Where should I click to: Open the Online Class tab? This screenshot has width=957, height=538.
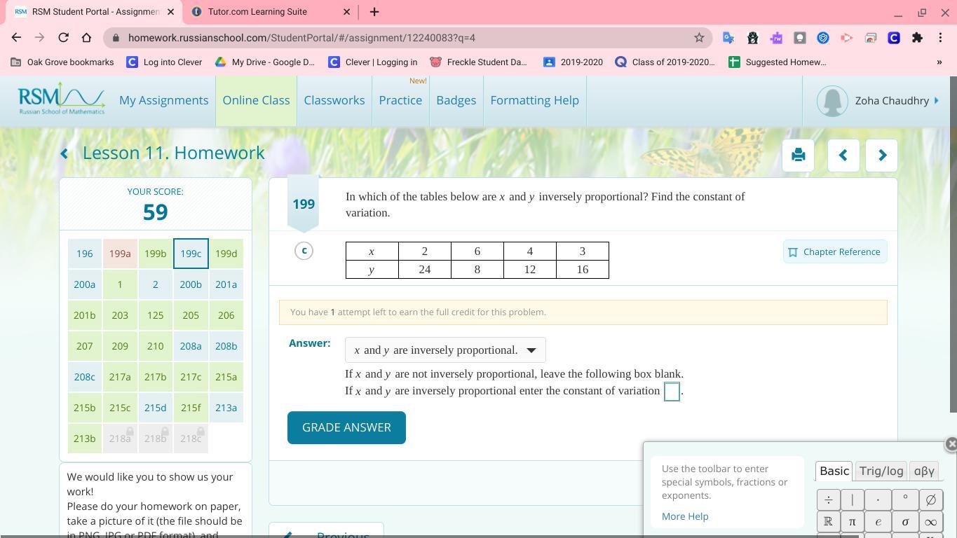(256, 101)
